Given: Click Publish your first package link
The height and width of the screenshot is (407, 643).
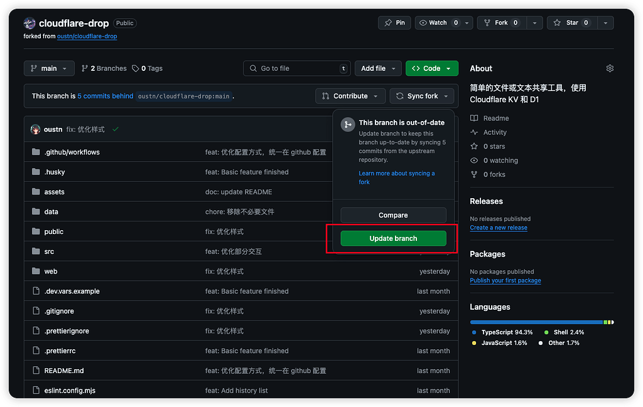Looking at the screenshot, I should pyautogui.click(x=505, y=280).
